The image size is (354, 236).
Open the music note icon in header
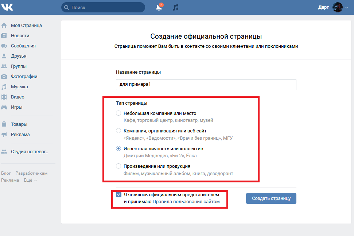tap(176, 7)
